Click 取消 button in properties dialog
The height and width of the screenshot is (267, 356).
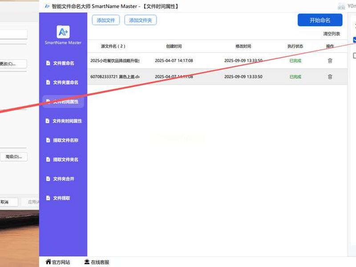8,202
